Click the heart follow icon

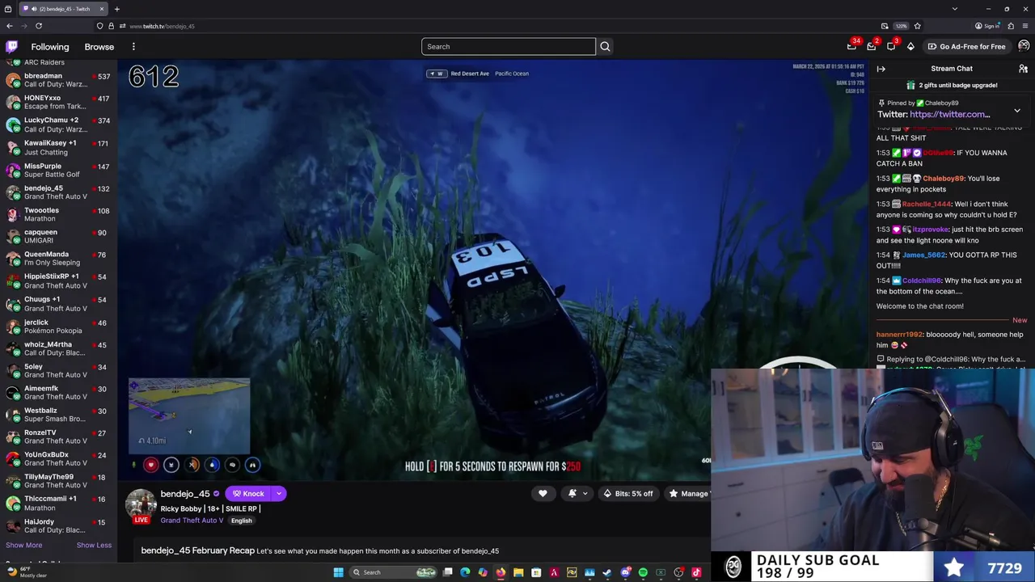(x=543, y=493)
